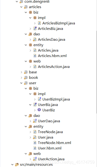
Task: Click the src/main/resources folder icon
Action: pos(17,165)
